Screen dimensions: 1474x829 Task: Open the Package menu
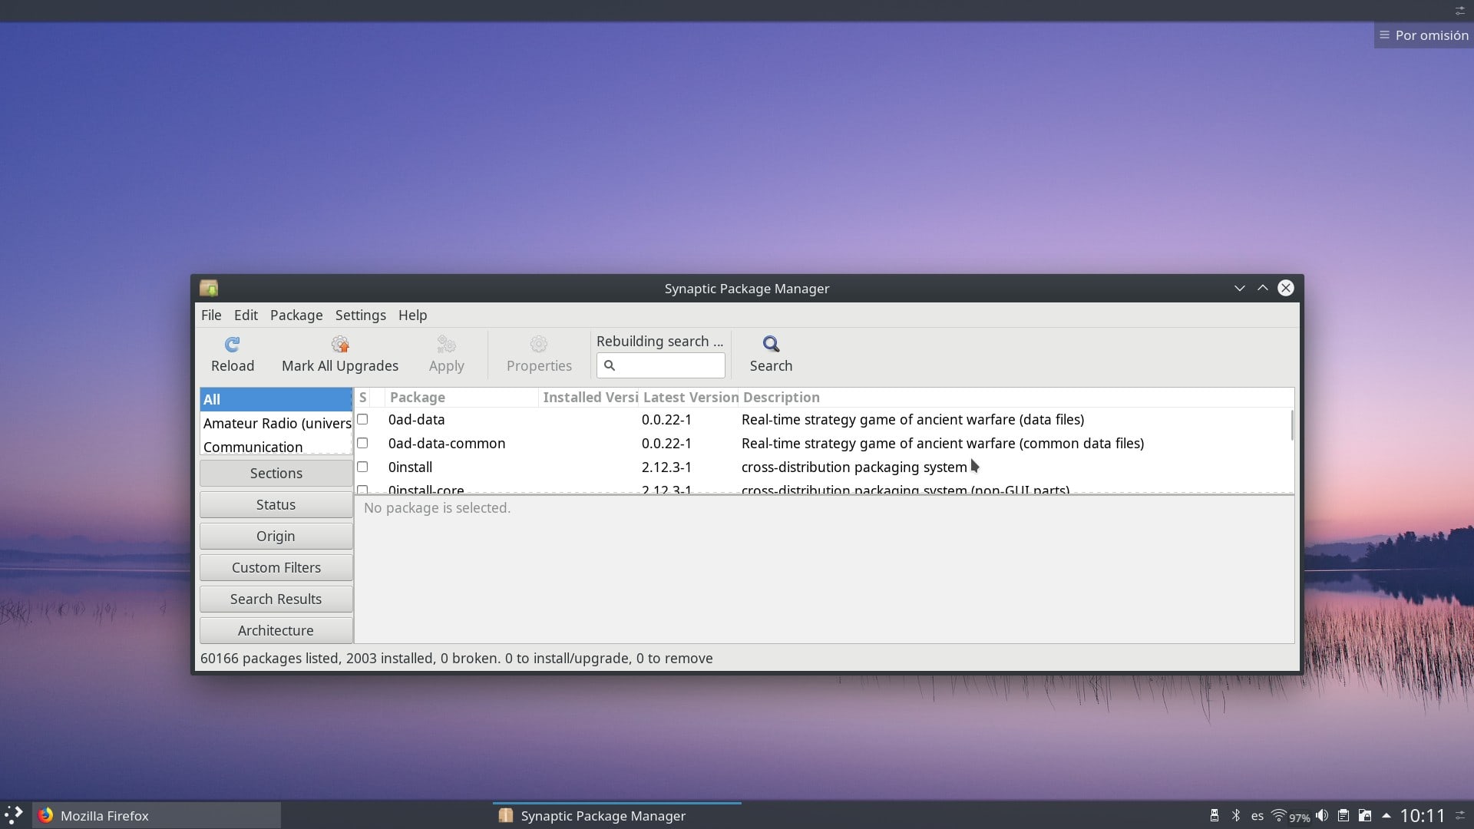pyautogui.click(x=296, y=315)
